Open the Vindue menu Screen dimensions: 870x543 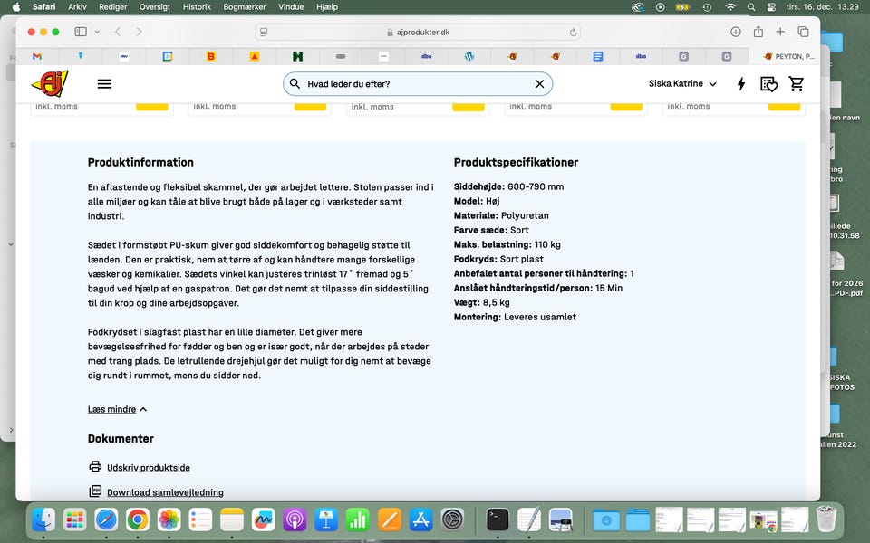(x=291, y=6)
